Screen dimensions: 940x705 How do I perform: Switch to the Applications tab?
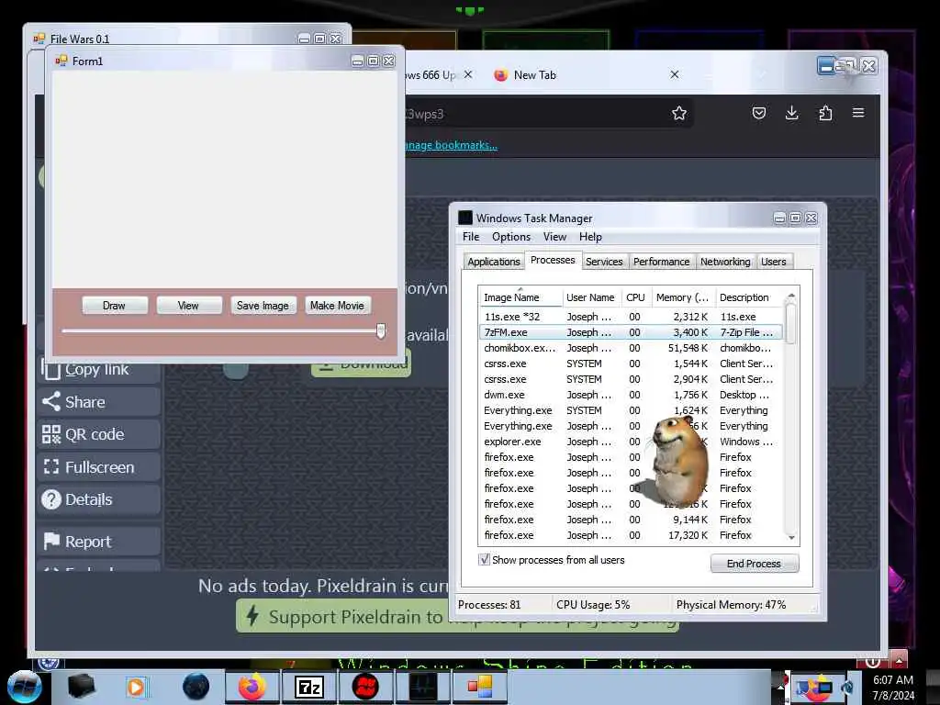coord(493,262)
